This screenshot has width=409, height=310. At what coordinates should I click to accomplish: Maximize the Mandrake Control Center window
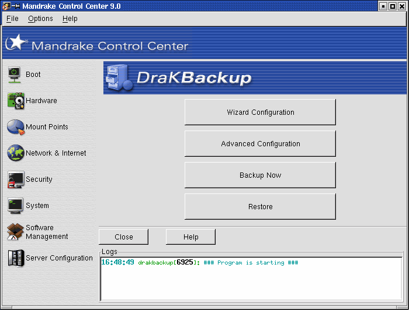(392, 6)
